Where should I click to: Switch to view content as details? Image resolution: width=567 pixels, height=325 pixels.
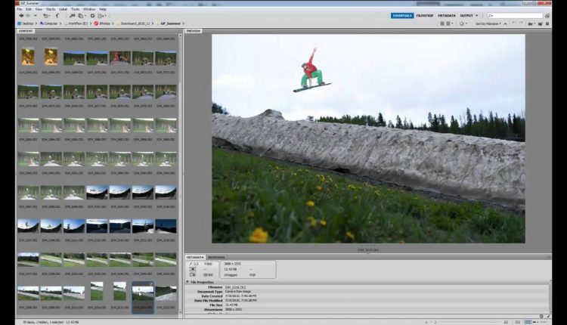click(535, 322)
